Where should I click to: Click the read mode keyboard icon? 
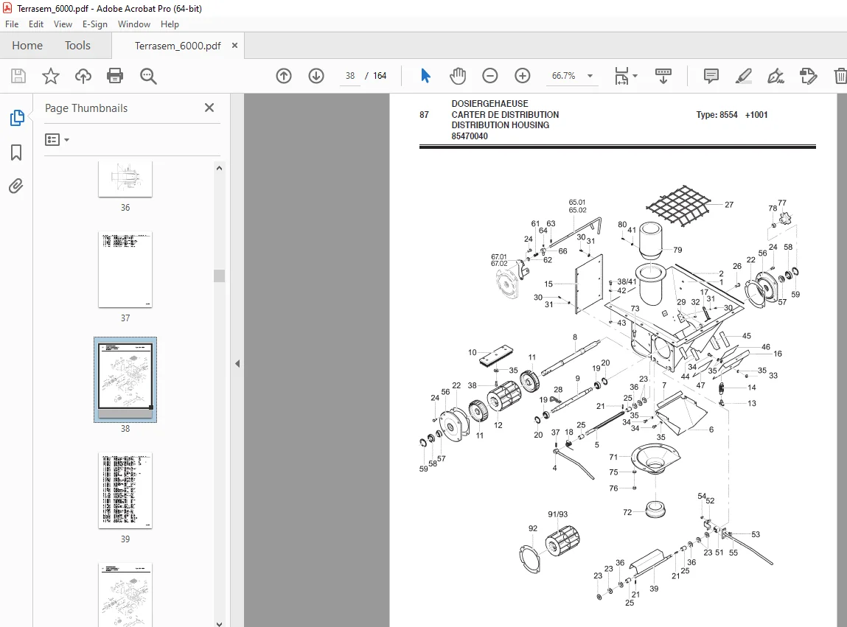pos(663,76)
